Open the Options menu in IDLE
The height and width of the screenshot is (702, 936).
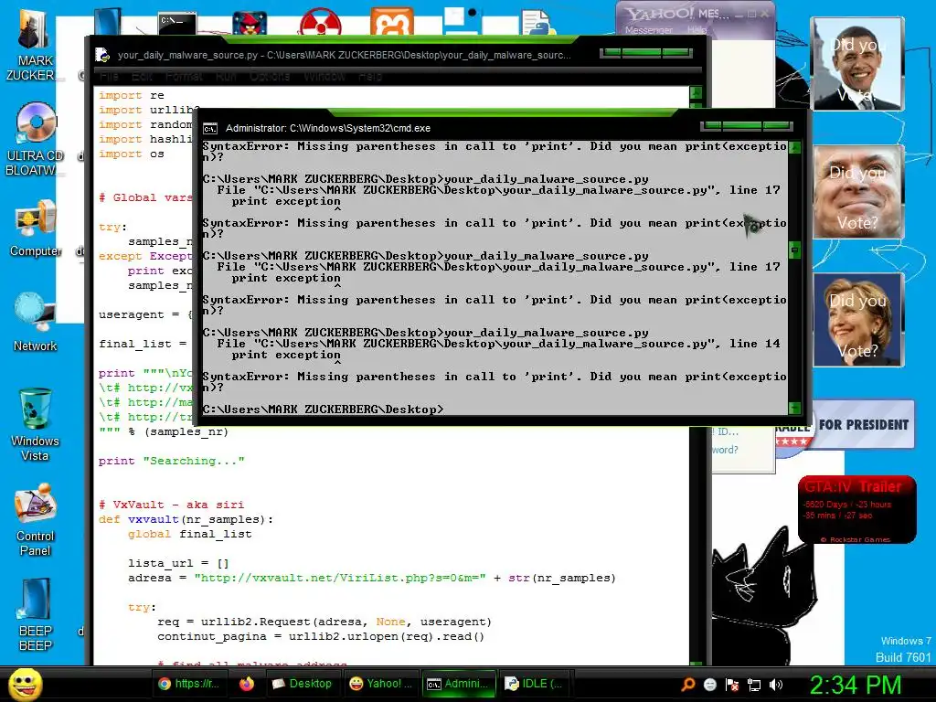(x=270, y=77)
